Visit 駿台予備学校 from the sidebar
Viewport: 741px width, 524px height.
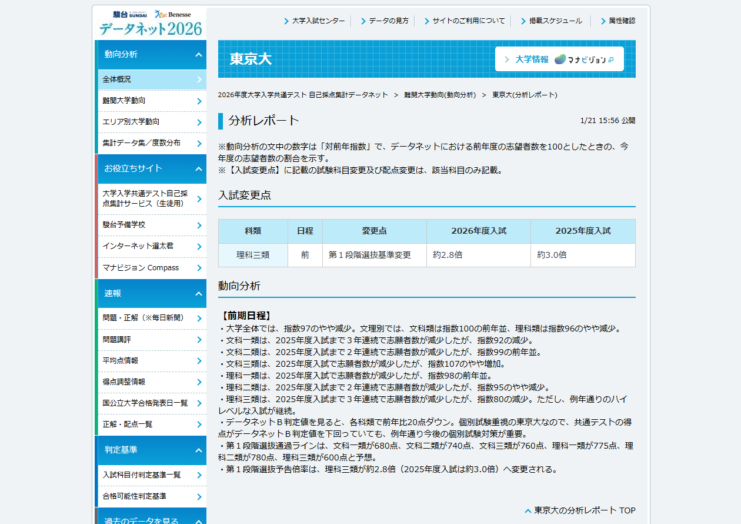pos(147,225)
